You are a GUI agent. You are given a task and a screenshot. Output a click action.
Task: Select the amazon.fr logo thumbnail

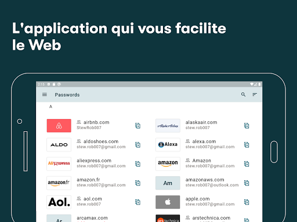coord(59,183)
